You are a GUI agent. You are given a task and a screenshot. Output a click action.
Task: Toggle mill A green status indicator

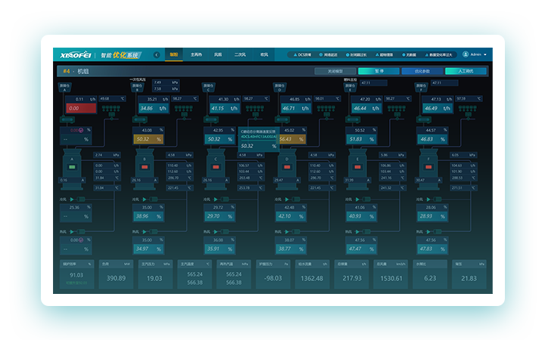pyautogui.click(x=72, y=167)
